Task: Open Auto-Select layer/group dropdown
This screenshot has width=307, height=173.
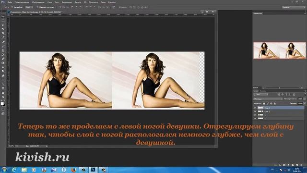Action: 29,7
